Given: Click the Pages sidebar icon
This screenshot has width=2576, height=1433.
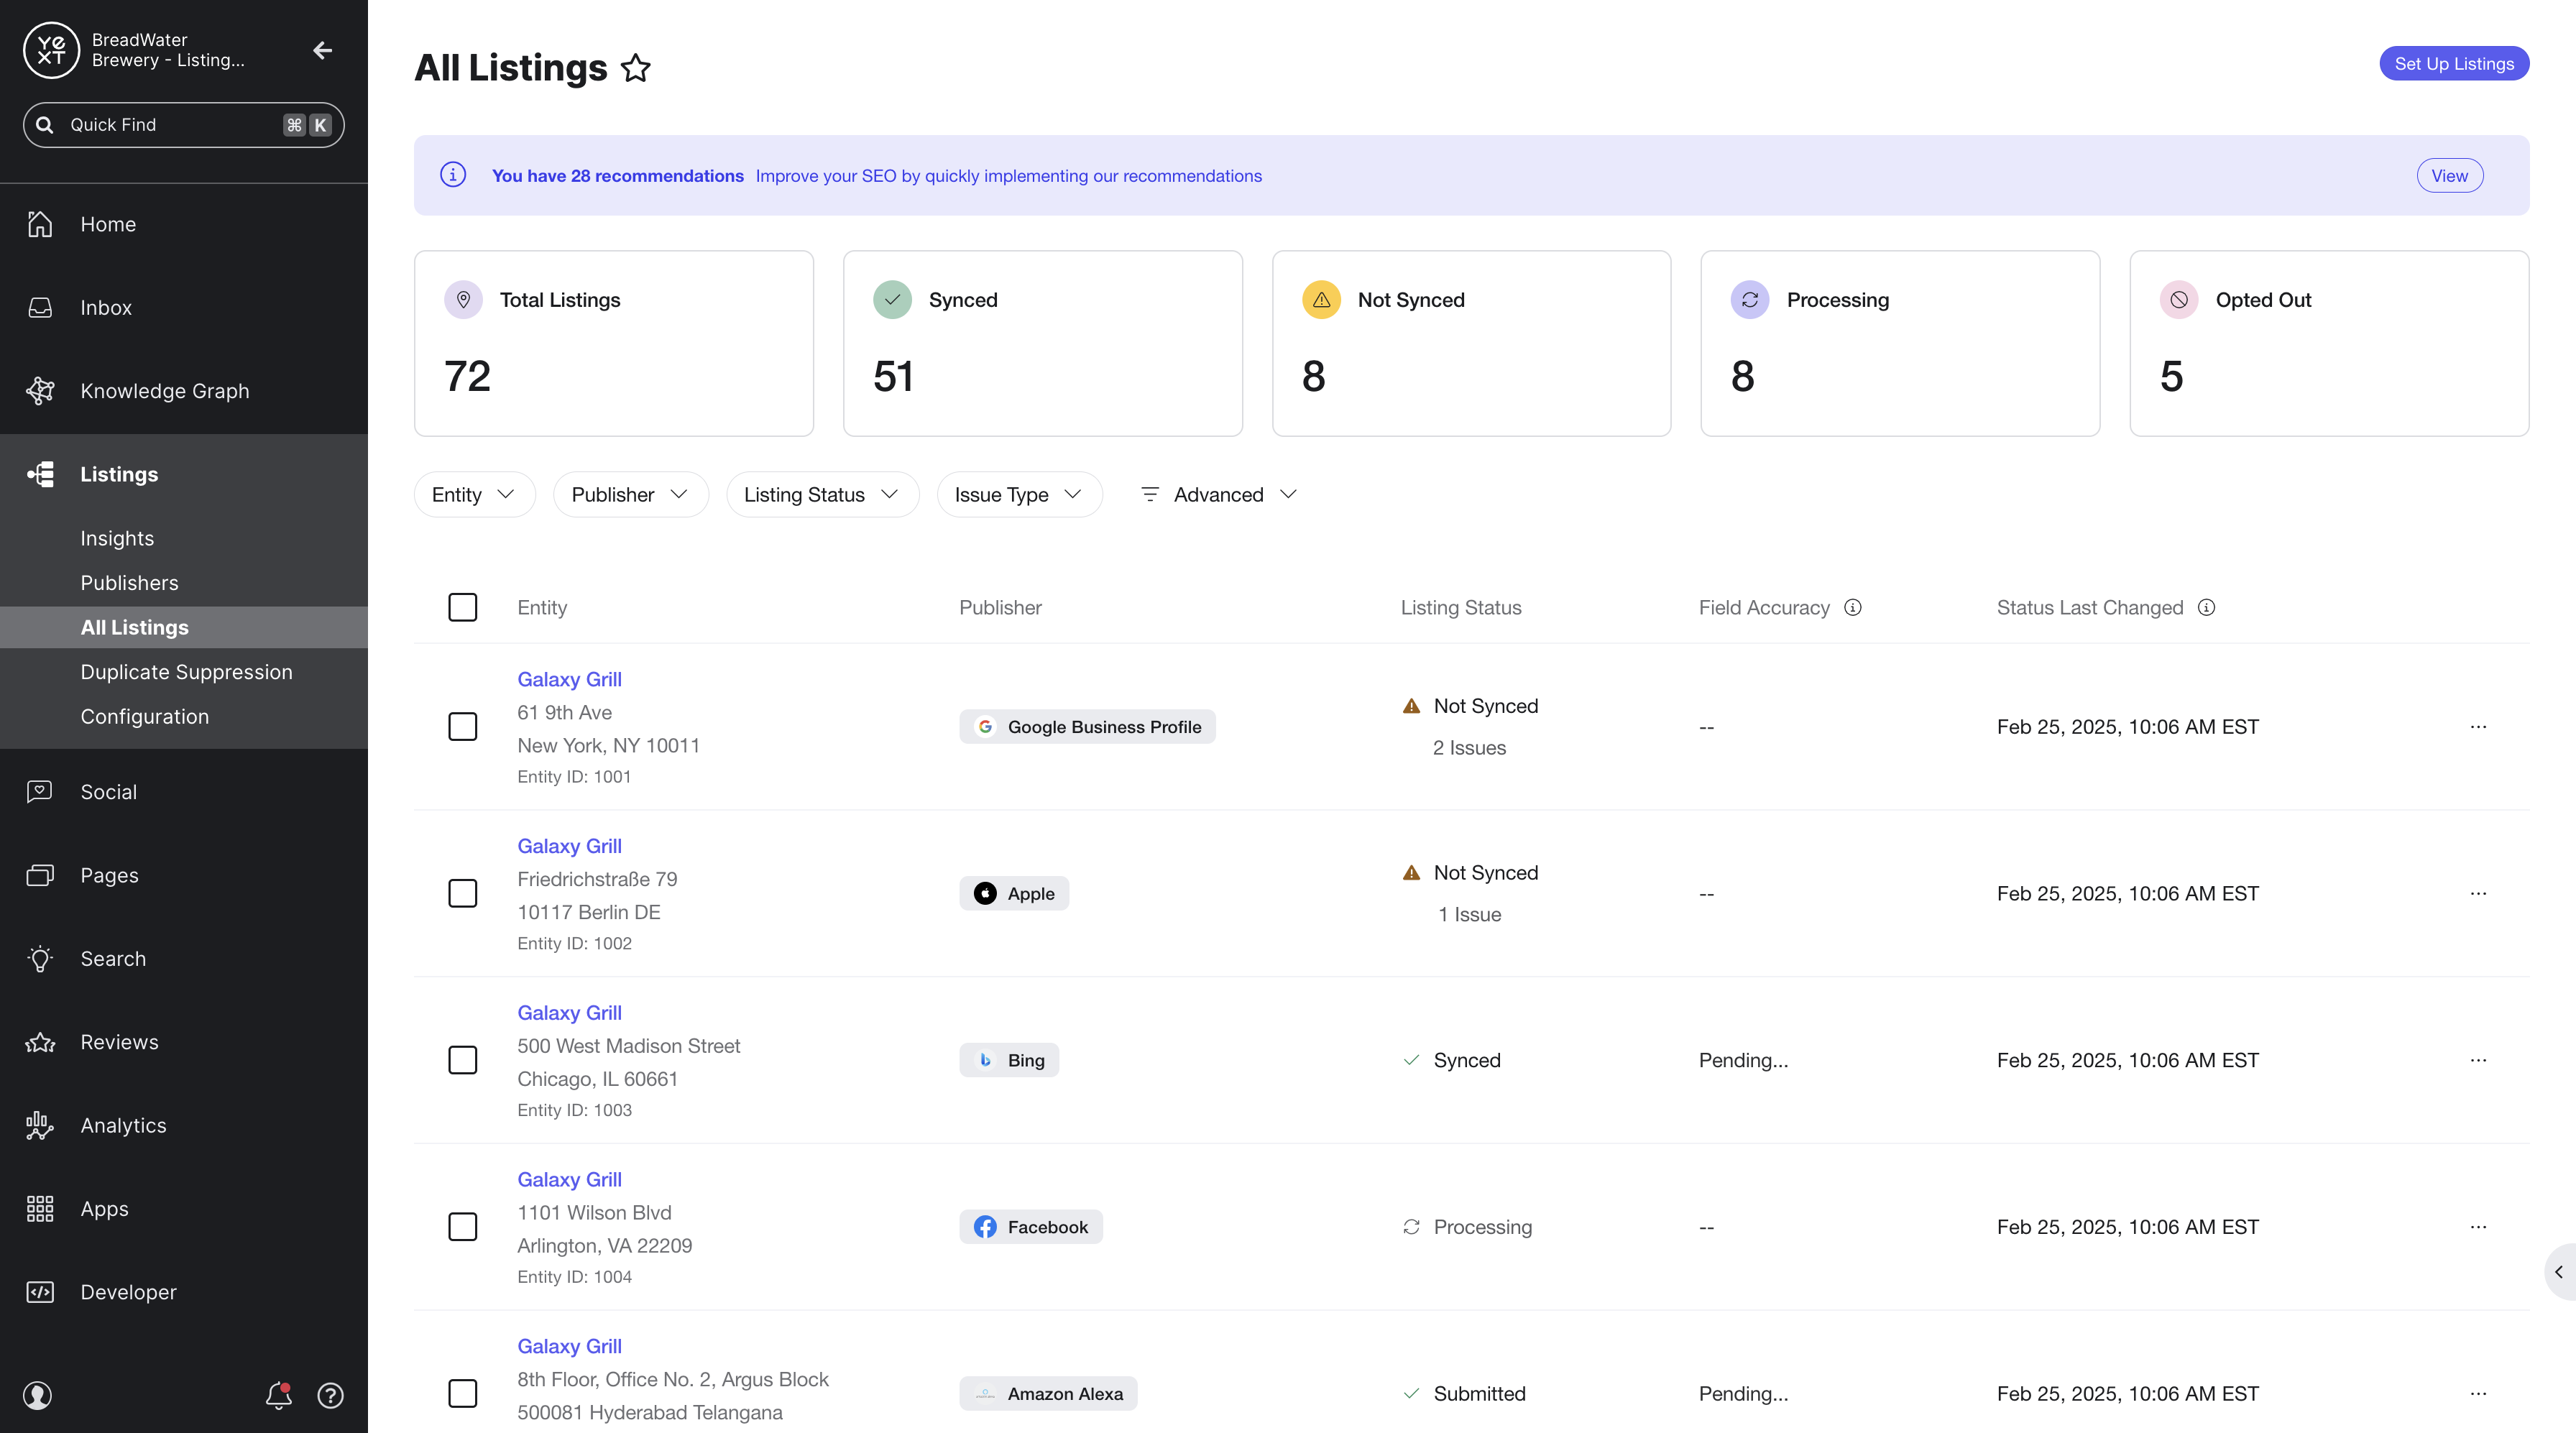Looking at the screenshot, I should (x=44, y=875).
